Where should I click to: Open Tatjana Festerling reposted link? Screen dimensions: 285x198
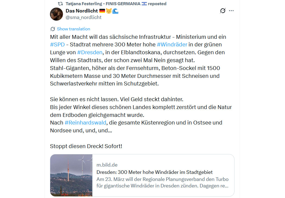tap(116, 4)
